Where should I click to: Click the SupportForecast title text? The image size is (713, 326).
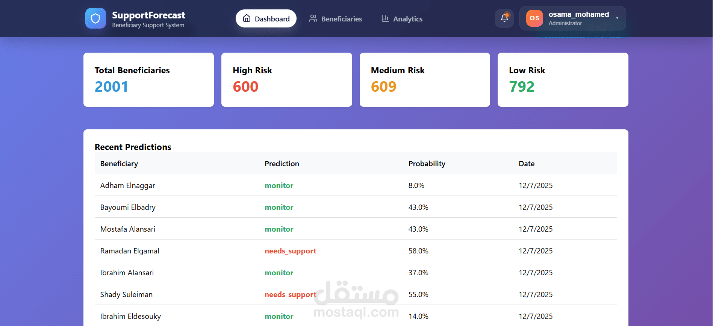click(148, 15)
